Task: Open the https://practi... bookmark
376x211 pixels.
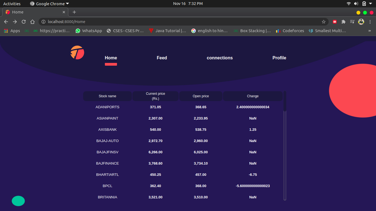Action: [52, 31]
